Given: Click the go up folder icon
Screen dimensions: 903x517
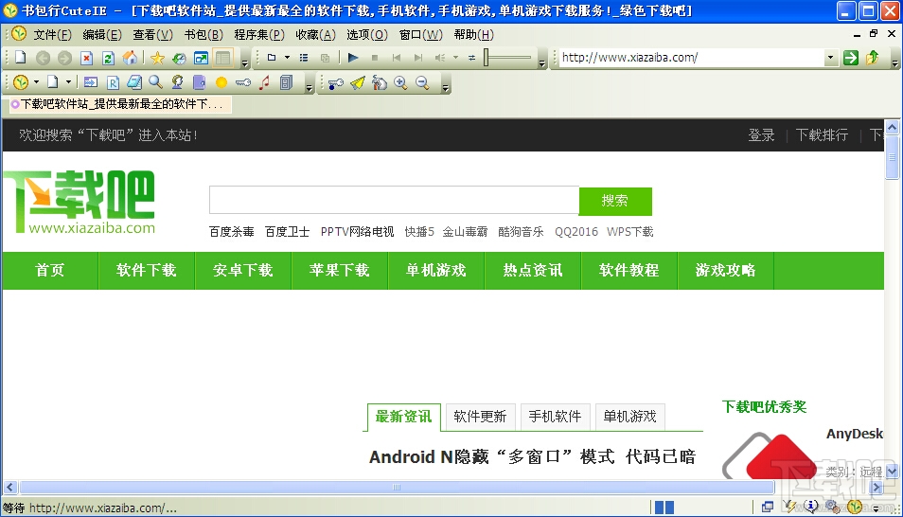Looking at the screenshot, I should pos(873,58).
